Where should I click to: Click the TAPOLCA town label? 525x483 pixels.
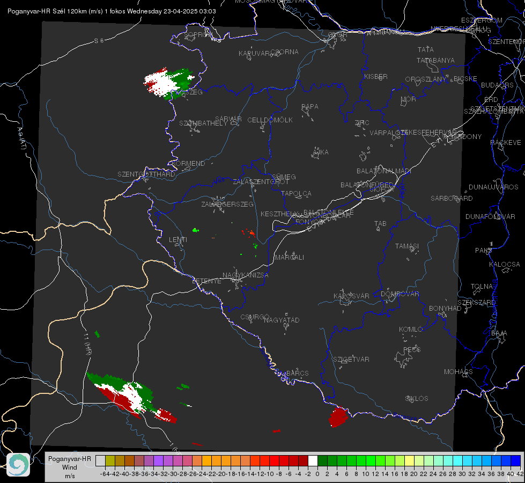(x=297, y=194)
